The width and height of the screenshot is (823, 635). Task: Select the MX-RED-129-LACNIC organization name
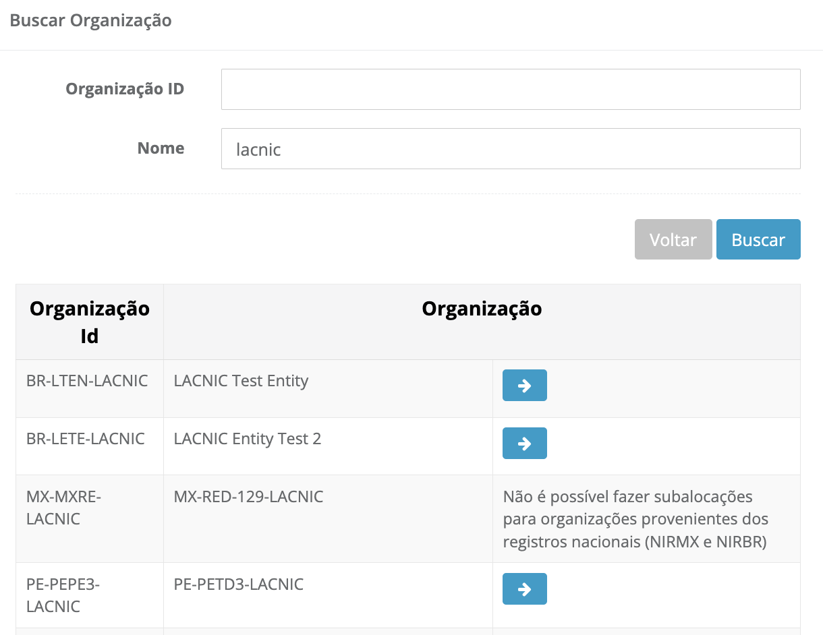(248, 497)
